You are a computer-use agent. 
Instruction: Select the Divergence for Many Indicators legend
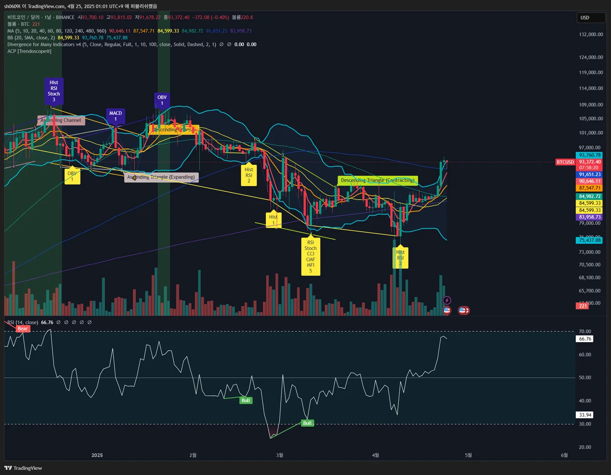click(x=112, y=44)
